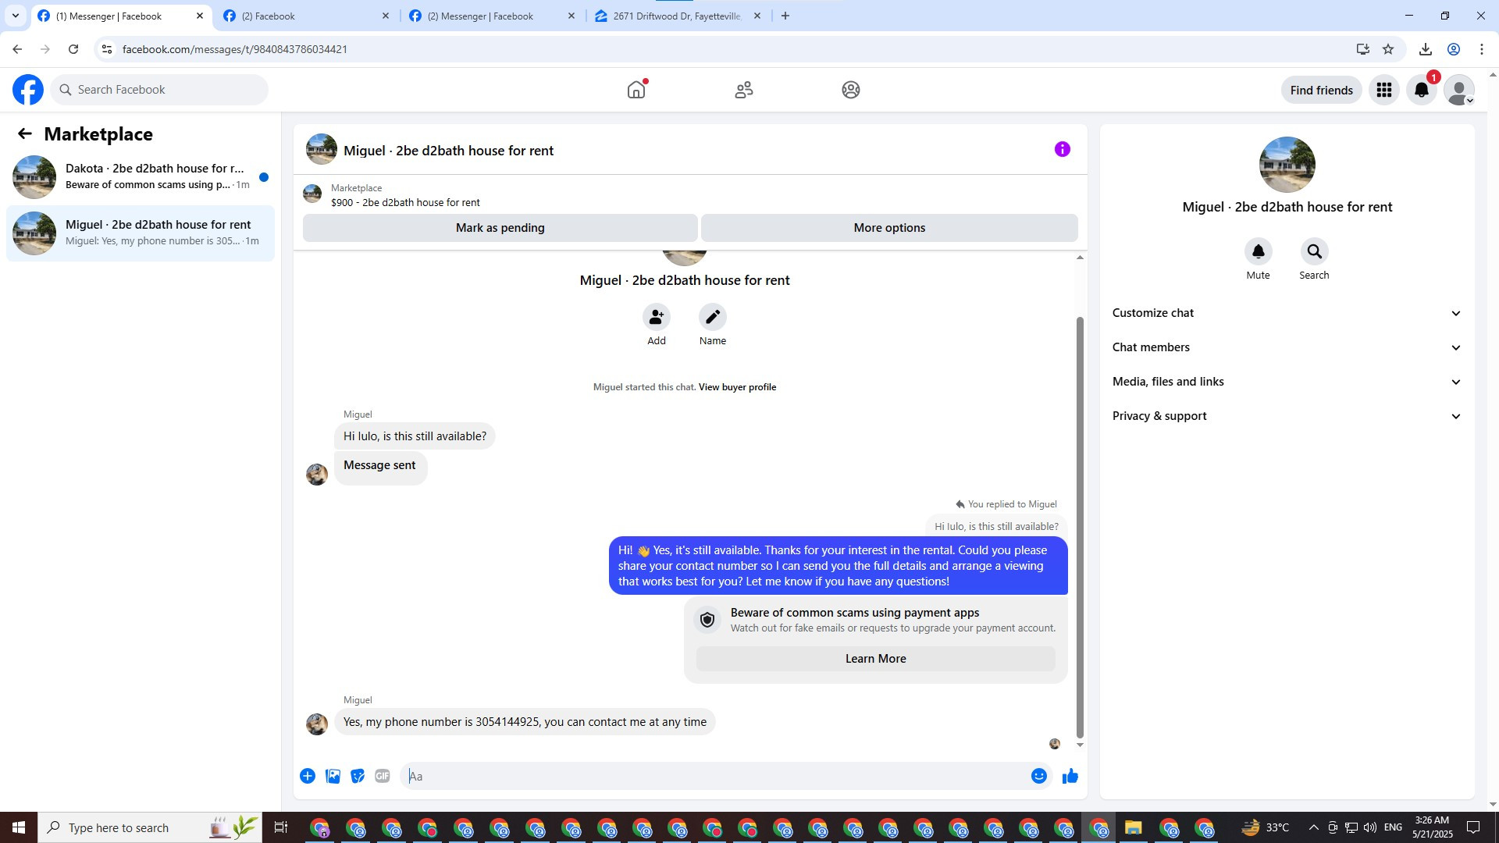Switch to (2) Facebook tab

pyautogui.click(x=304, y=16)
